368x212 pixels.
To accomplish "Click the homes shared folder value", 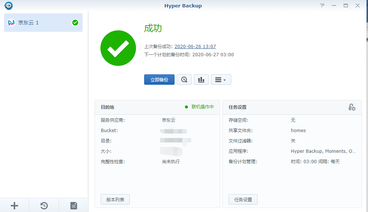I will (298, 131).
